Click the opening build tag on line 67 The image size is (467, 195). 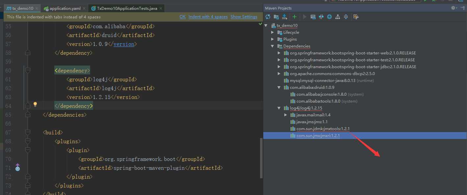point(53,132)
